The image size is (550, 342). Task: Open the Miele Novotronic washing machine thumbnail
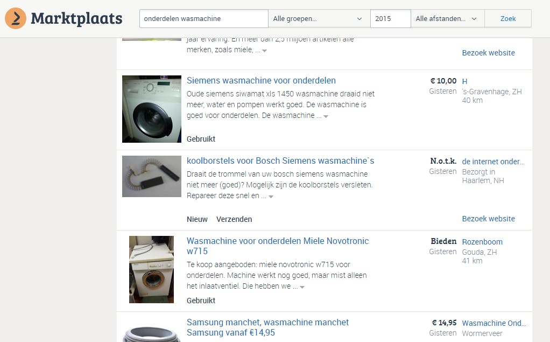pos(152,269)
